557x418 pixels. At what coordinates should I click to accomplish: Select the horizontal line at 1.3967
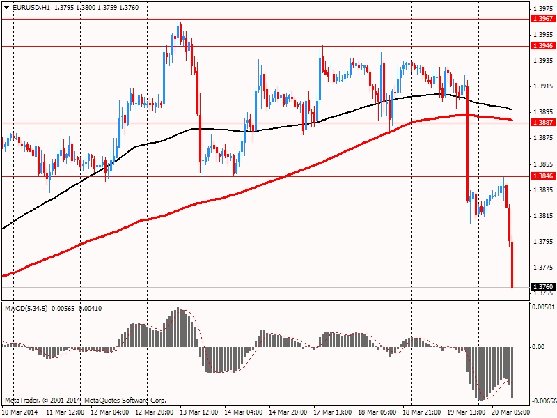pyautogui.click(x=266, y=20)
